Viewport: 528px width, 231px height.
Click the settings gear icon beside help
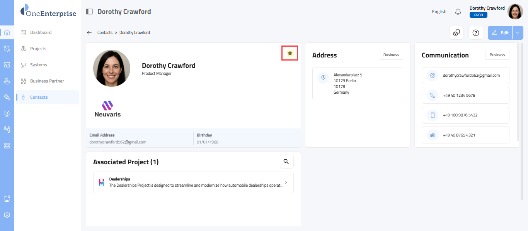click(x=456, y=33)
